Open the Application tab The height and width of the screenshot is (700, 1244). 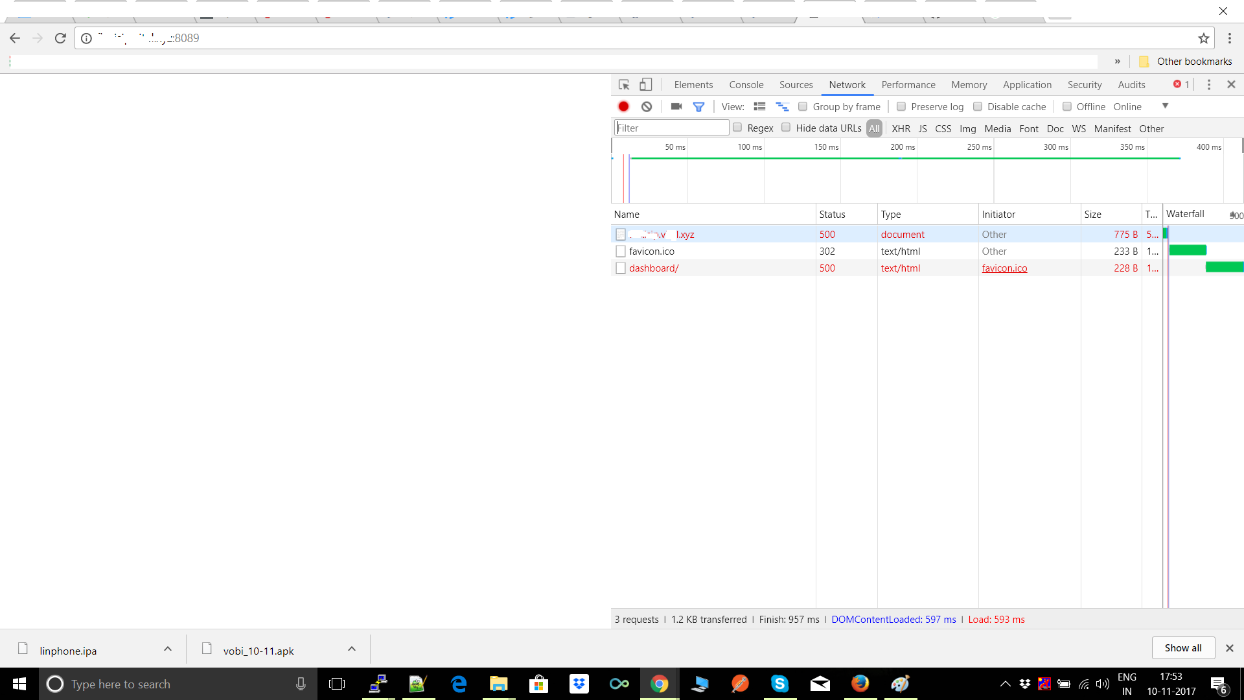point(1027,85)
